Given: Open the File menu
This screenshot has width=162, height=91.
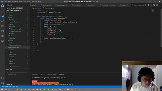Looking at the screenshot, I should point(6,2).
